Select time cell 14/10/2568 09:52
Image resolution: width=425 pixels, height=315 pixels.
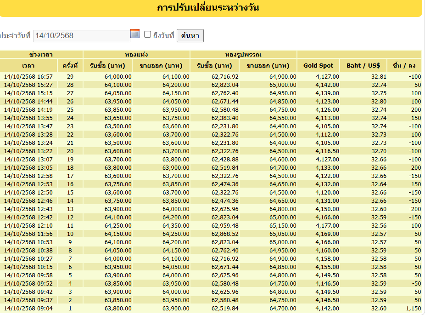click(28, 283)
